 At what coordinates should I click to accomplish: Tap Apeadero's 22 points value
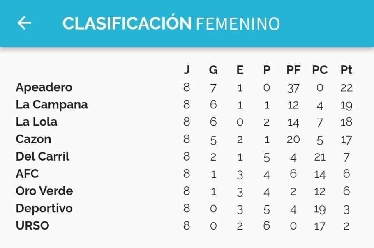(x=346, y=88)
